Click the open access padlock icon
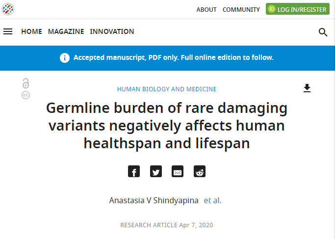 tap(26, 83)
